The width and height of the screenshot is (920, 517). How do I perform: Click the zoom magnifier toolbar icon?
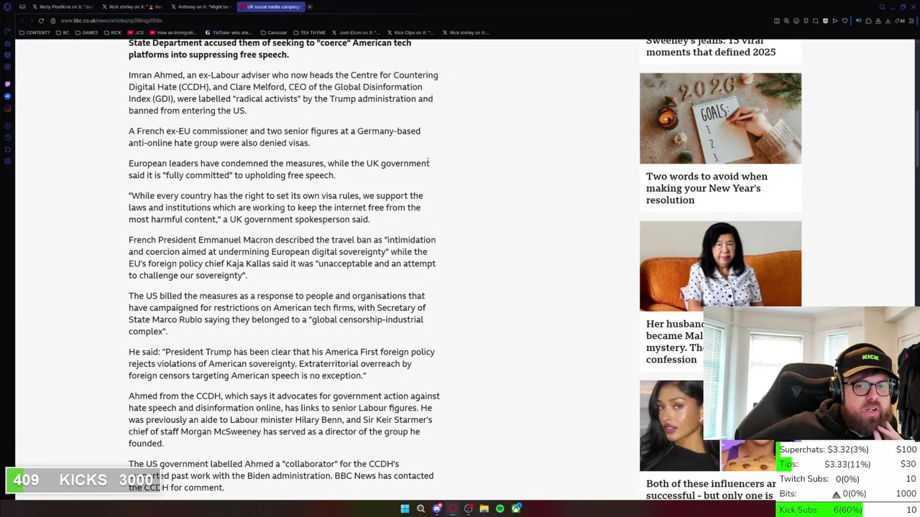786,21
